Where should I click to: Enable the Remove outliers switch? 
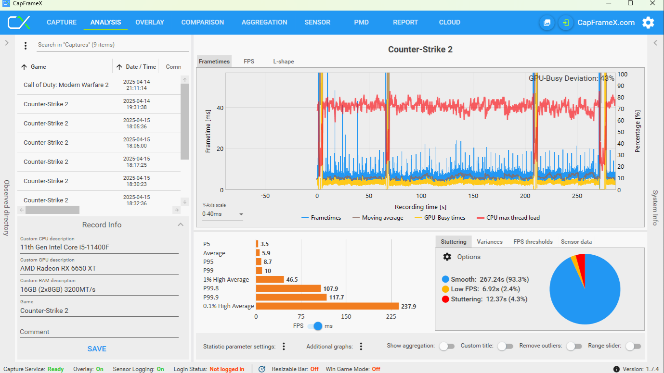(x=573, y=346)
